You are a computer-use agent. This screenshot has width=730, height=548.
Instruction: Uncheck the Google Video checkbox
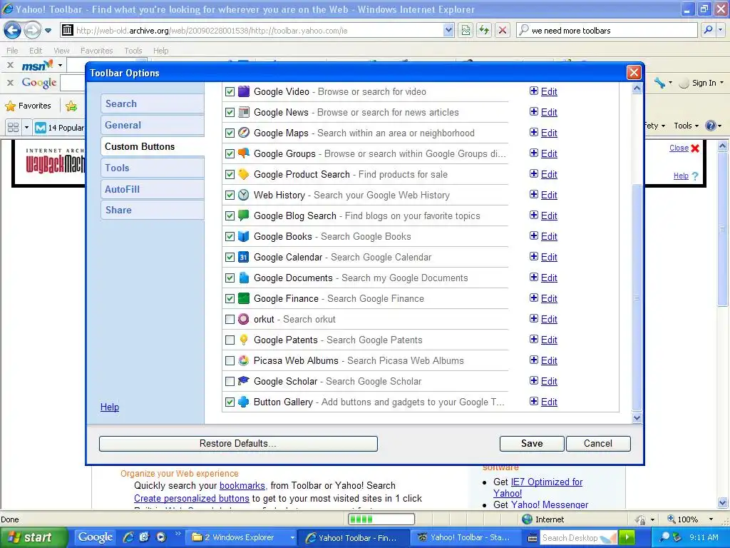(230, 91)
